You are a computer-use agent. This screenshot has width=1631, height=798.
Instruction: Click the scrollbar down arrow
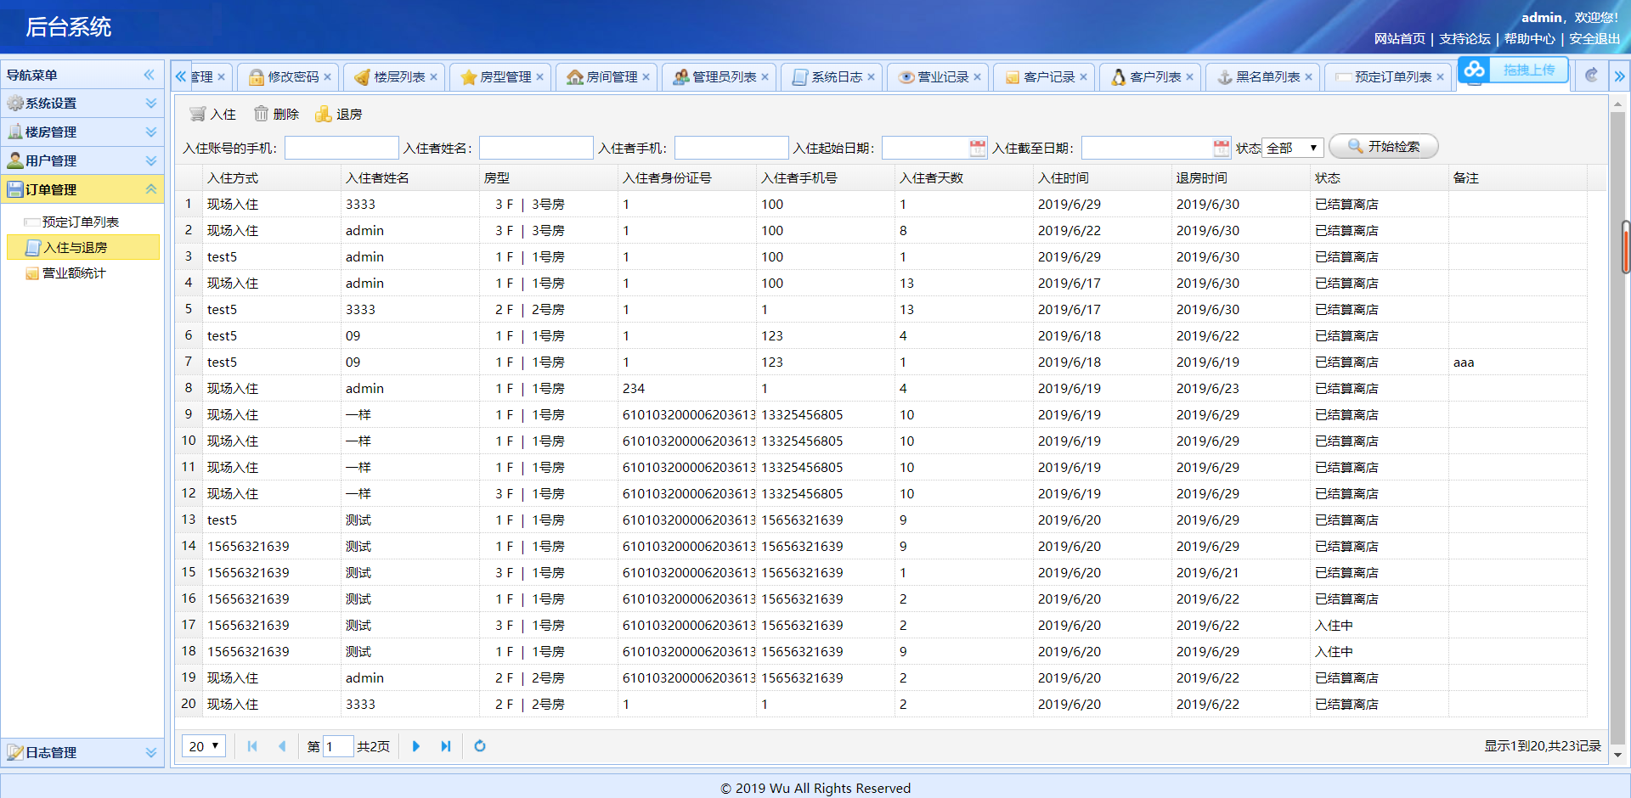point(1617,755)
